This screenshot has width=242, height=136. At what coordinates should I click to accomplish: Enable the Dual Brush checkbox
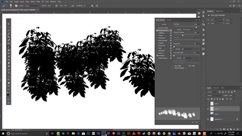157,38
